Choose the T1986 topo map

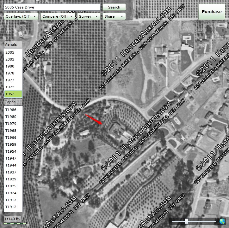click(13, 110)
